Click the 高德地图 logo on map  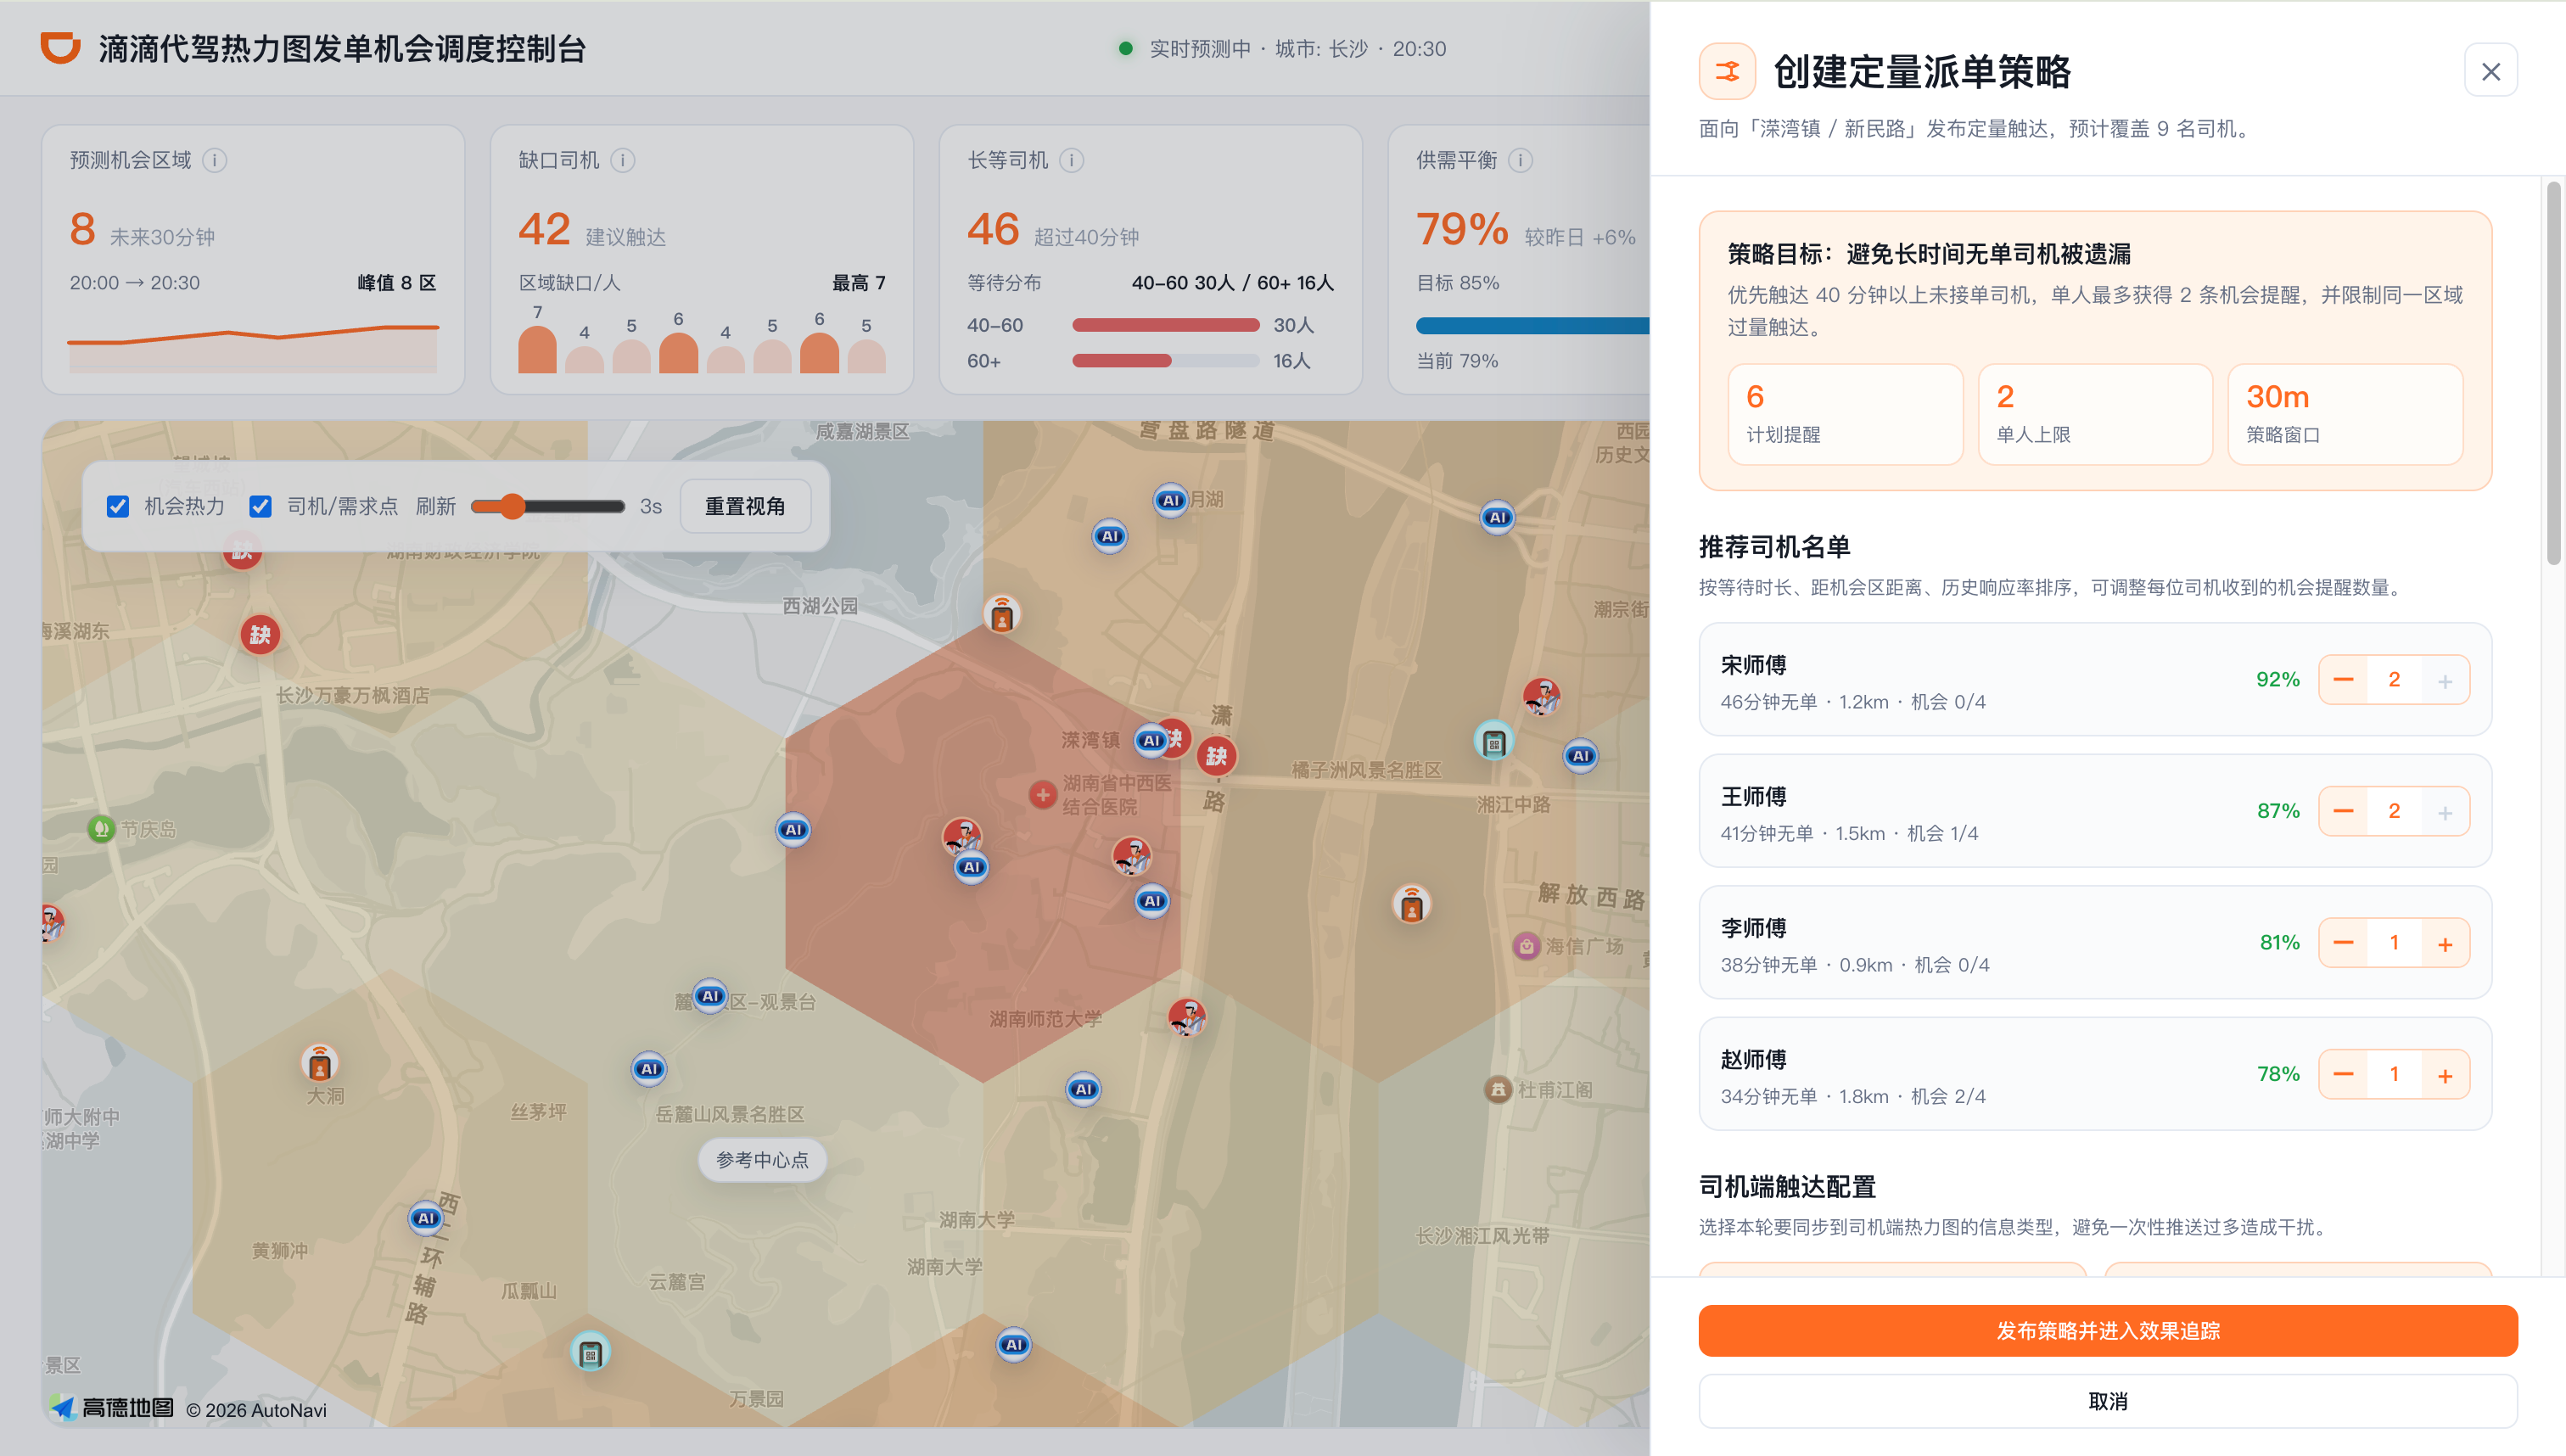coord(112,1408)
